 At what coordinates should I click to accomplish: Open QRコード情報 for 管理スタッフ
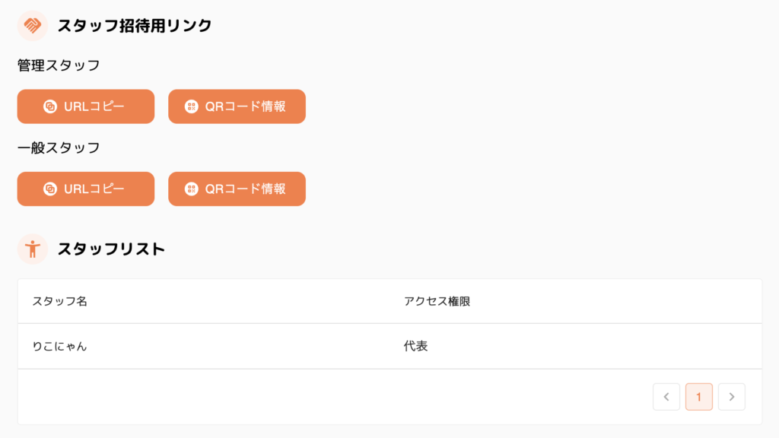coord(237,106)
